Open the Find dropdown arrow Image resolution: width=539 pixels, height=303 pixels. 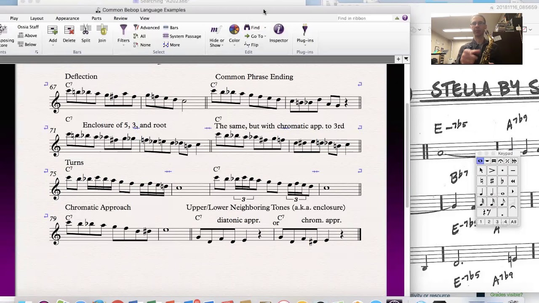265,28
